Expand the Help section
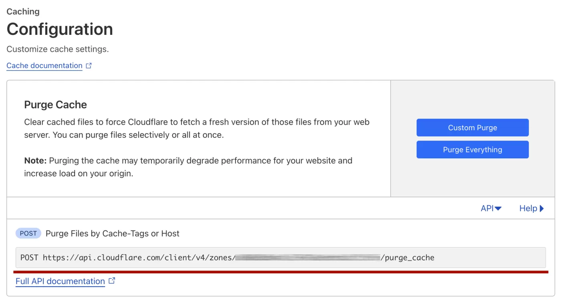 pos(531,208)
